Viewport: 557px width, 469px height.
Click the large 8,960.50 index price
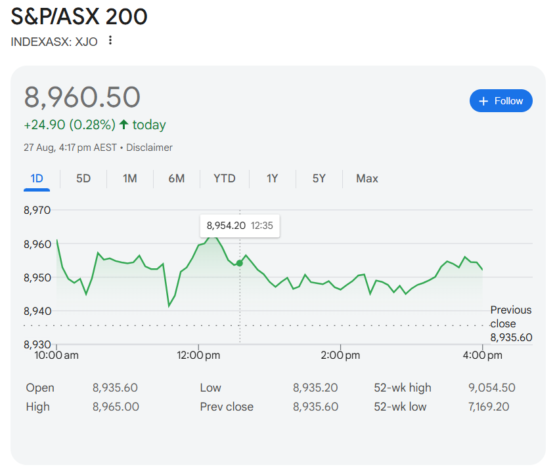[x=82, y=97]
